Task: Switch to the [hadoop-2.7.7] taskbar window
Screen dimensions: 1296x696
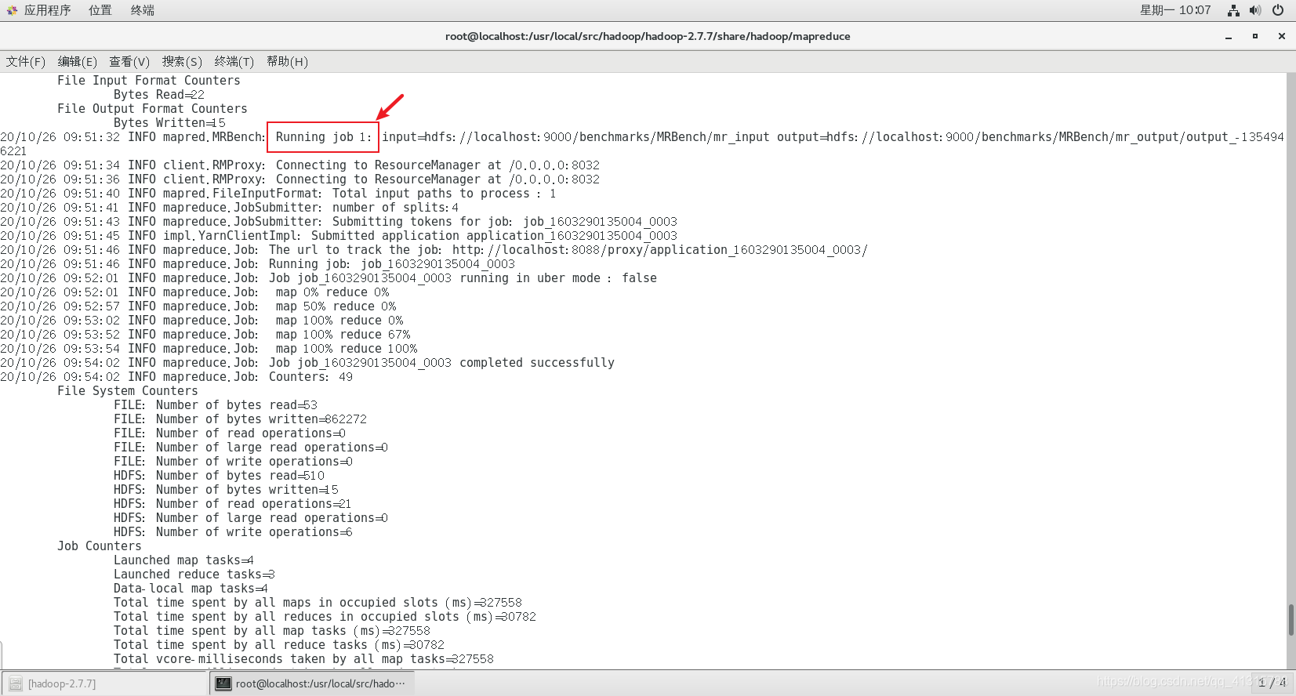Action: pos(104,683)
